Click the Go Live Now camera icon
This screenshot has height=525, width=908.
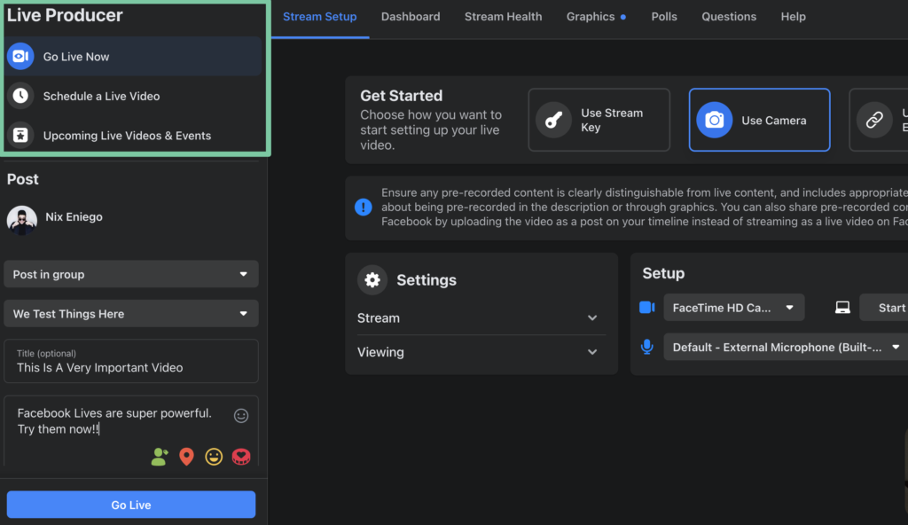(x=20, y=56)
